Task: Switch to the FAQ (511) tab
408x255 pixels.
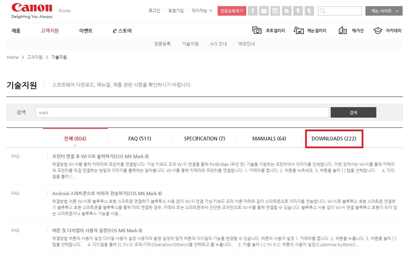Action: [x=140, y=138]
